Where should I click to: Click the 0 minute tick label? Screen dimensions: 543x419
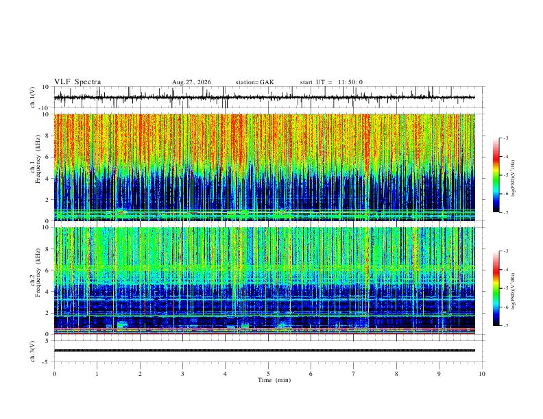coord(54,374)
